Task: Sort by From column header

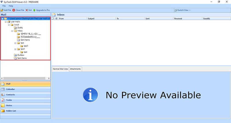Action: point(72,18)
